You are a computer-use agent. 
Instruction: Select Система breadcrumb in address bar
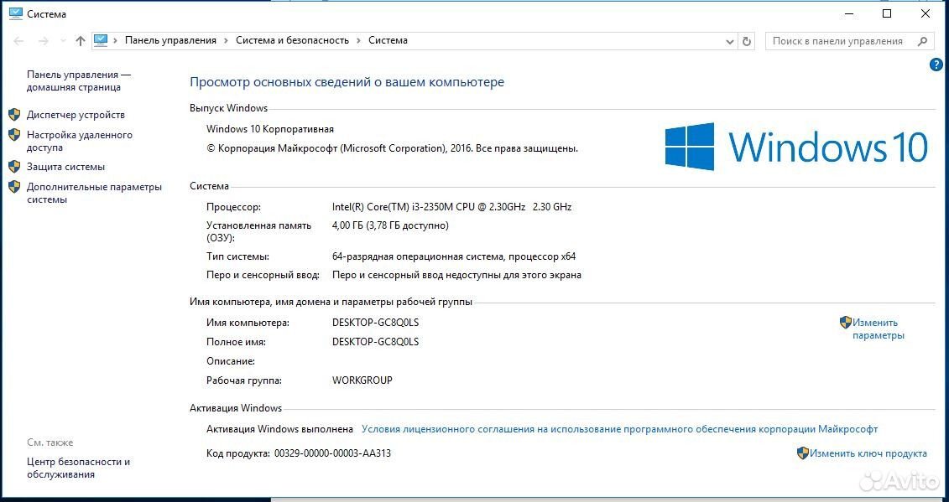(x=388, y=40)
